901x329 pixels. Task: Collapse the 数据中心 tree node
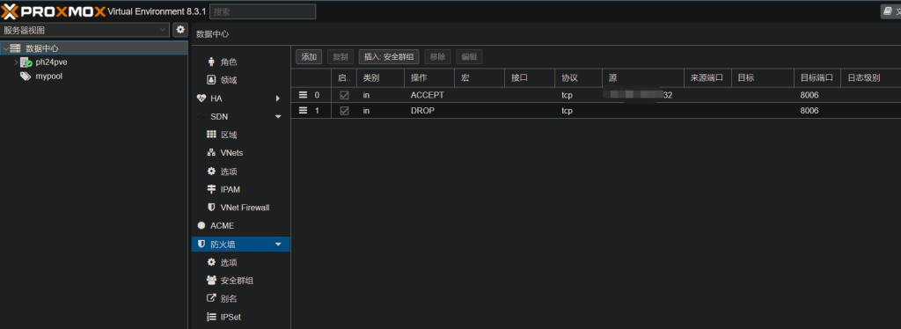(5, 48)
